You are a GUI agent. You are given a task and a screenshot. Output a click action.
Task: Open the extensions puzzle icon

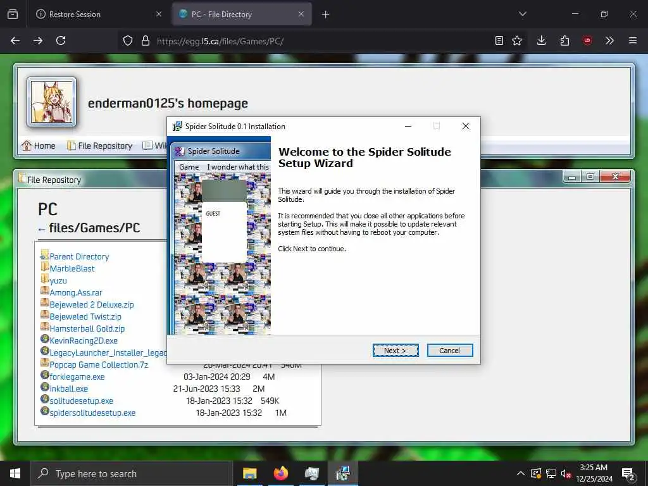click(564, 40)
